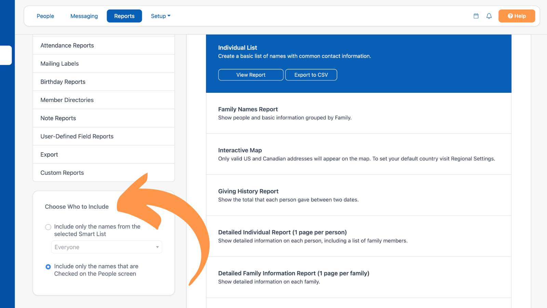Open User-Defined Field Reports category

[104, 136]
